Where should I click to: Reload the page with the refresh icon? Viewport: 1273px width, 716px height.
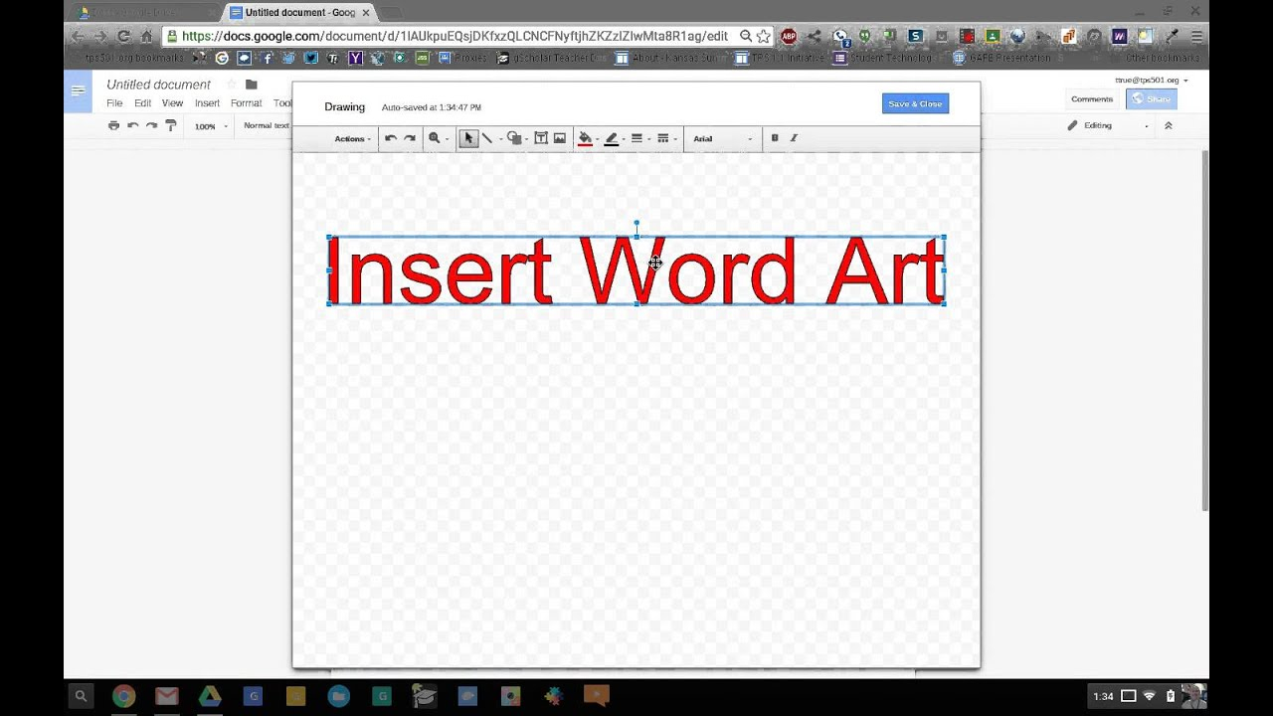[x=123, y=36]
